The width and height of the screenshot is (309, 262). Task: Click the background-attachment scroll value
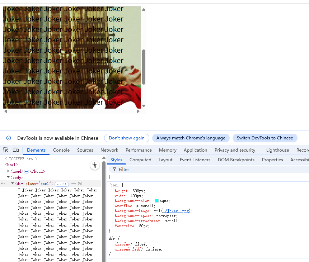(172, 221)
